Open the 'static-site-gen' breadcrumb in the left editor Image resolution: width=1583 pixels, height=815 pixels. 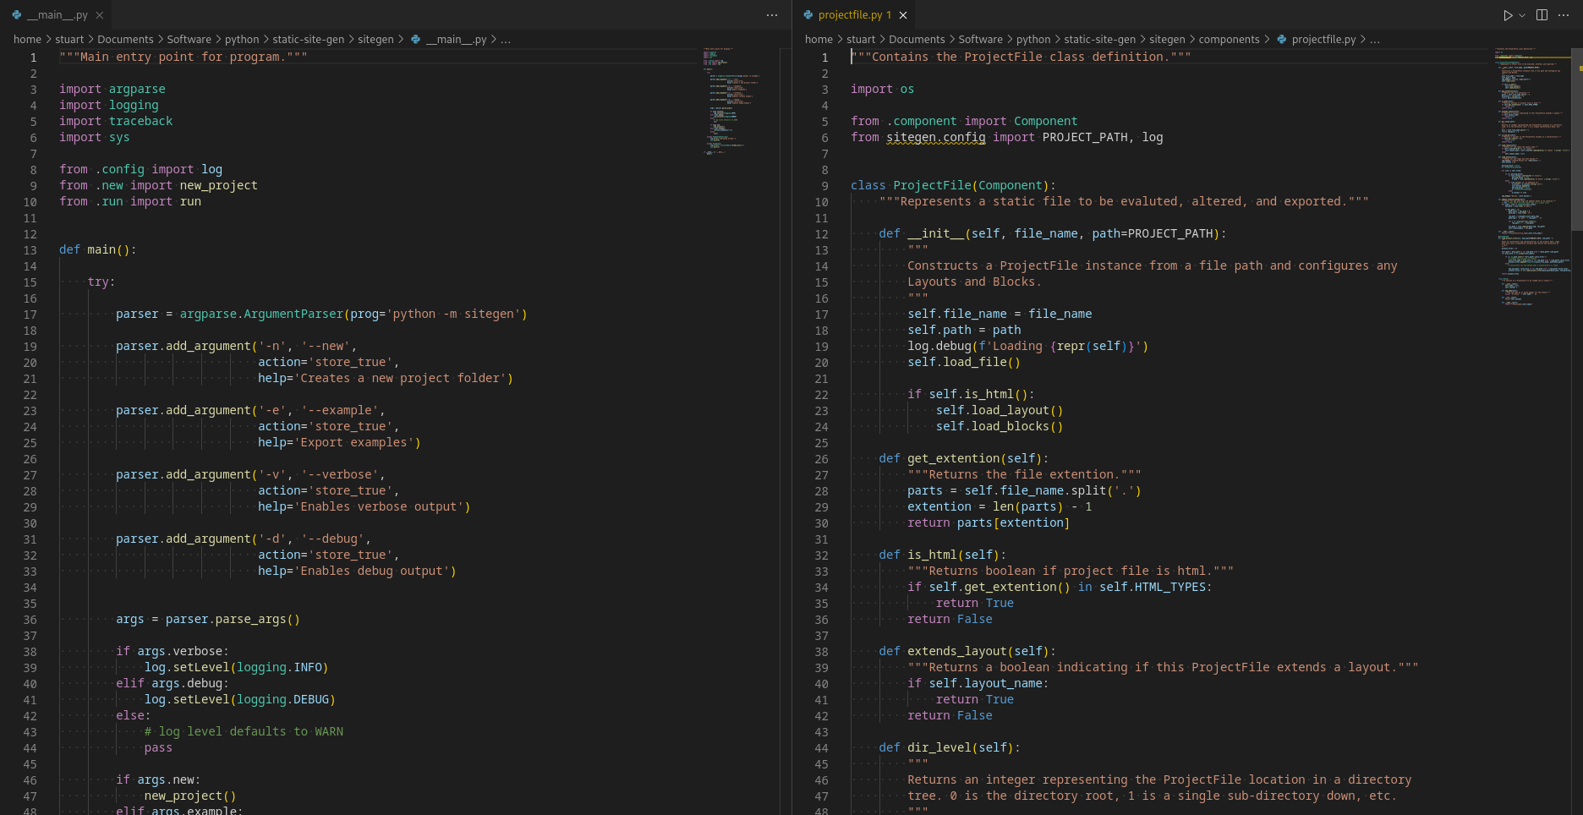point(309,40)
